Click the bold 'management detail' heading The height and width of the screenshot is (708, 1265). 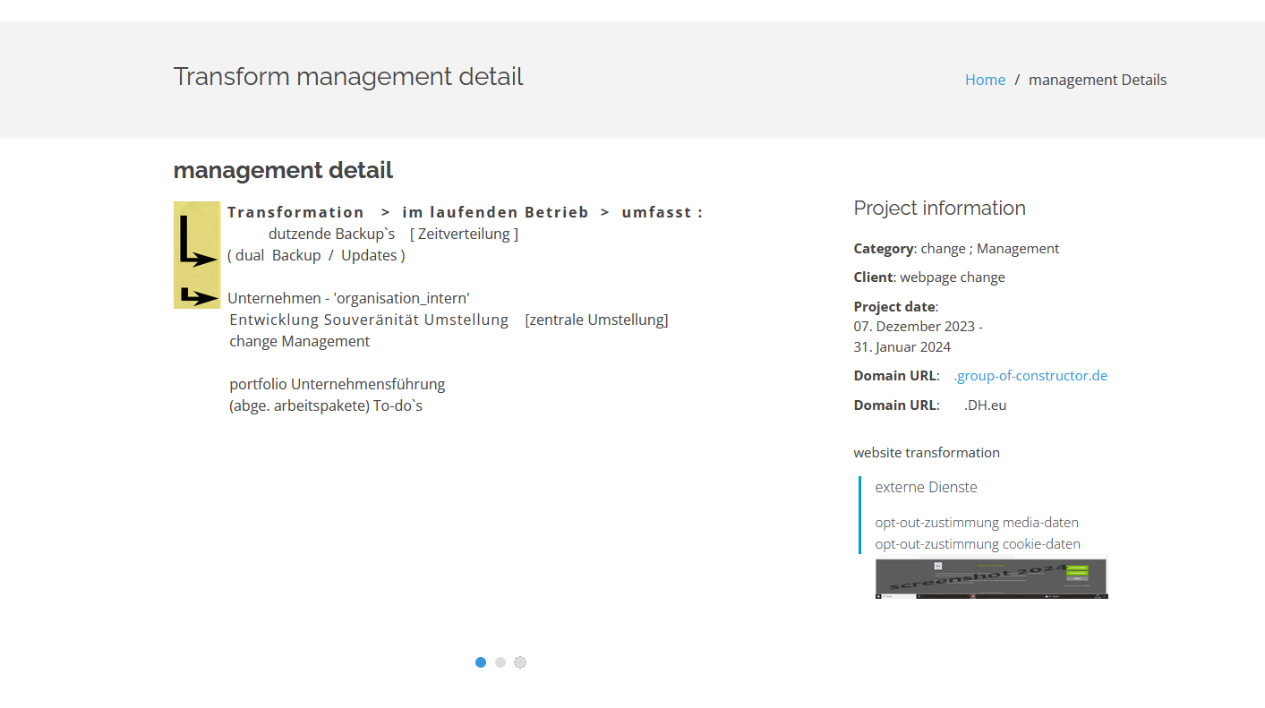(x=283, y=170)
